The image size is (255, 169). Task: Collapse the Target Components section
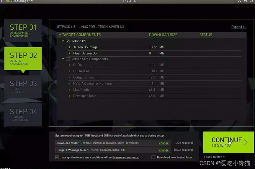tap(60, 35)
